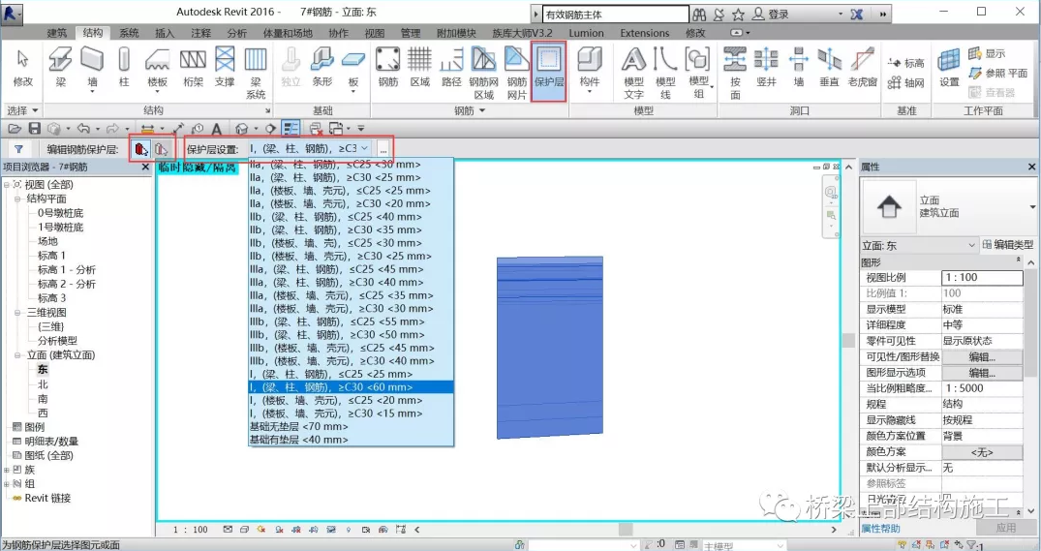
Task: Collapse the 结构平面 tree node
Action: tap(18, 199)
